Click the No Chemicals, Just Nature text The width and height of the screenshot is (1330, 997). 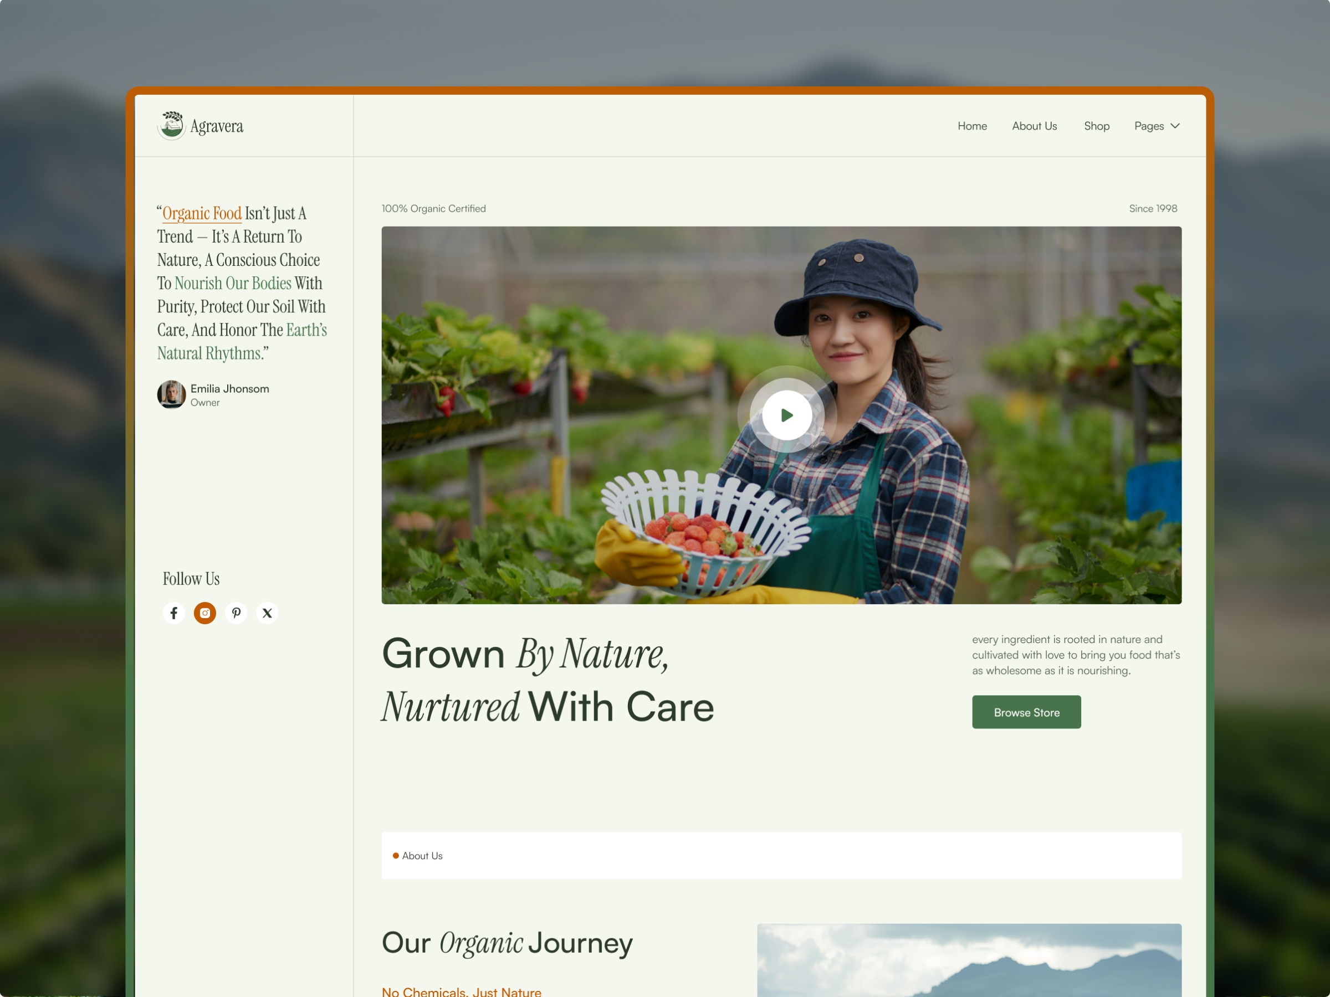[461, 991]
